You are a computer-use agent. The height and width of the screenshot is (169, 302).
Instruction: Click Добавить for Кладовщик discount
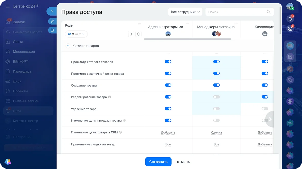(x=265, y=144)
